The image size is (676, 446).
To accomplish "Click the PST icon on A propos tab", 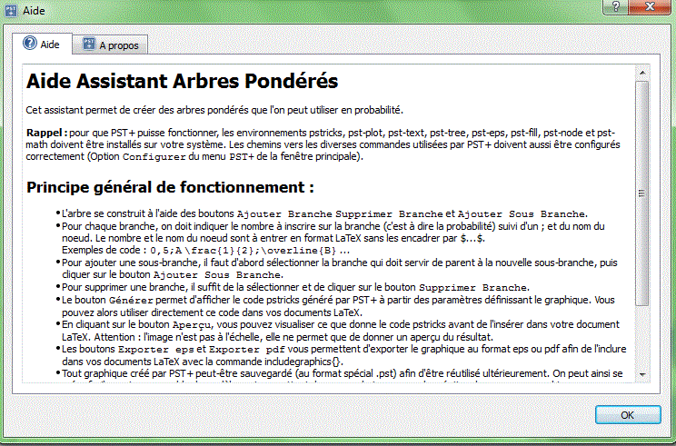I will coord(89,45).
